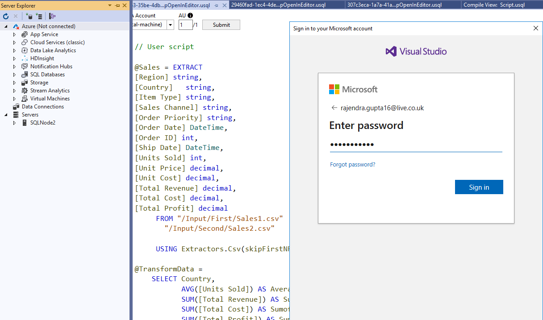The height and width of the screenshot is (320, 543).
Task: Open the ADLA Account dropdown arrow
Action: 170,25
